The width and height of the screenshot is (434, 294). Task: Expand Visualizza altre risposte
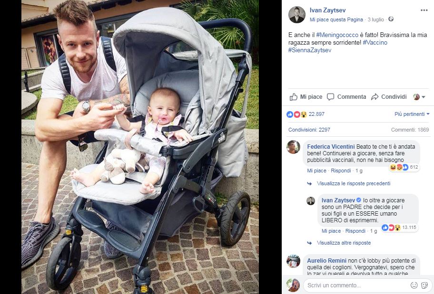pyautogui.click(x=344, y=243)
